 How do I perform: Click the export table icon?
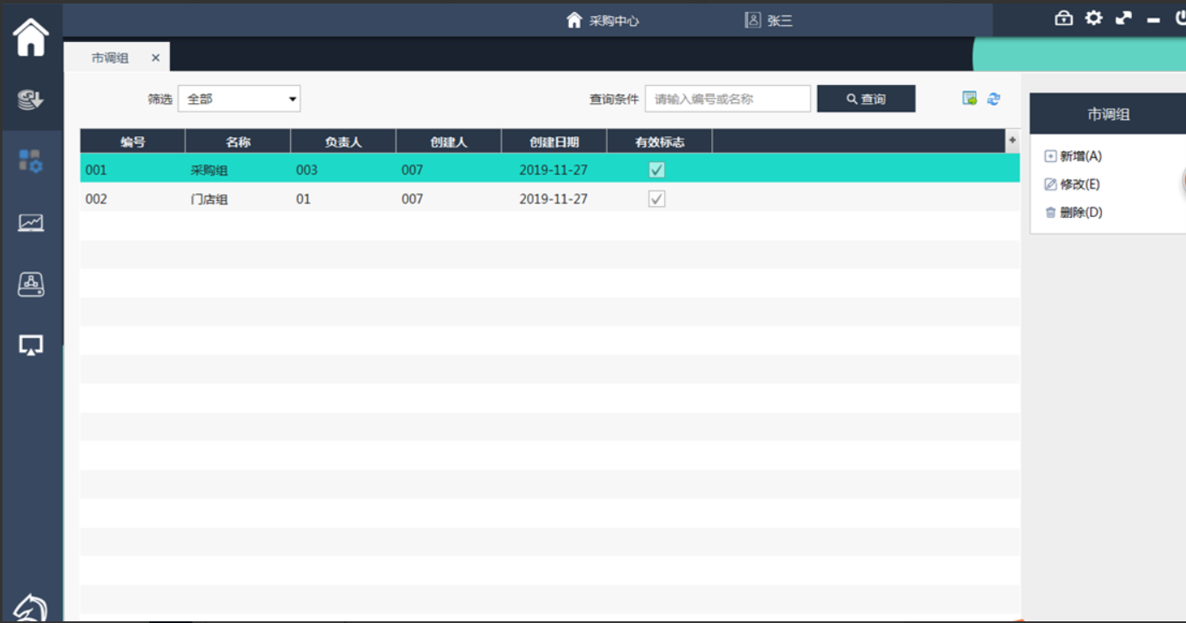[x=970, y=99]
